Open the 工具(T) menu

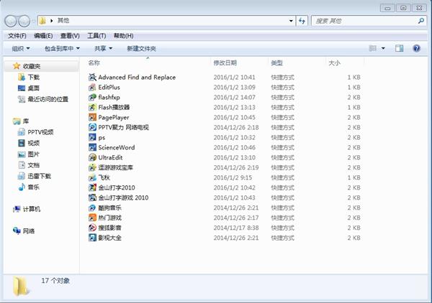tap(96, 35)
